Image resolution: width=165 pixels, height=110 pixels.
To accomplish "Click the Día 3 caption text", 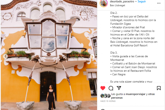I will point(114,53).
